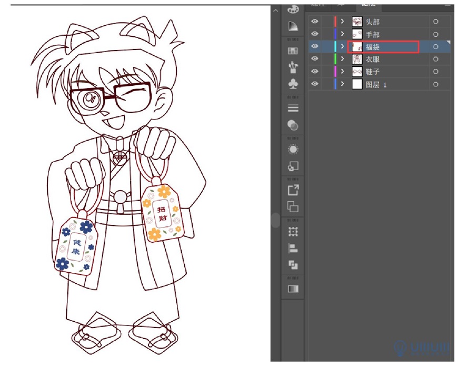Click the target circle of layer 手部
458x366 pixels.
coord(435,34)
